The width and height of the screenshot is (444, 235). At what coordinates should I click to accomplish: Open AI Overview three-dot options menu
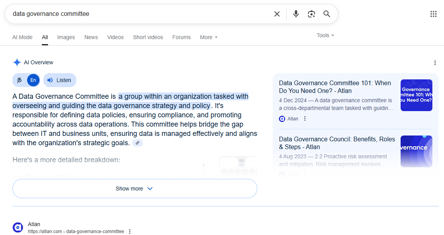click(435, 63)
